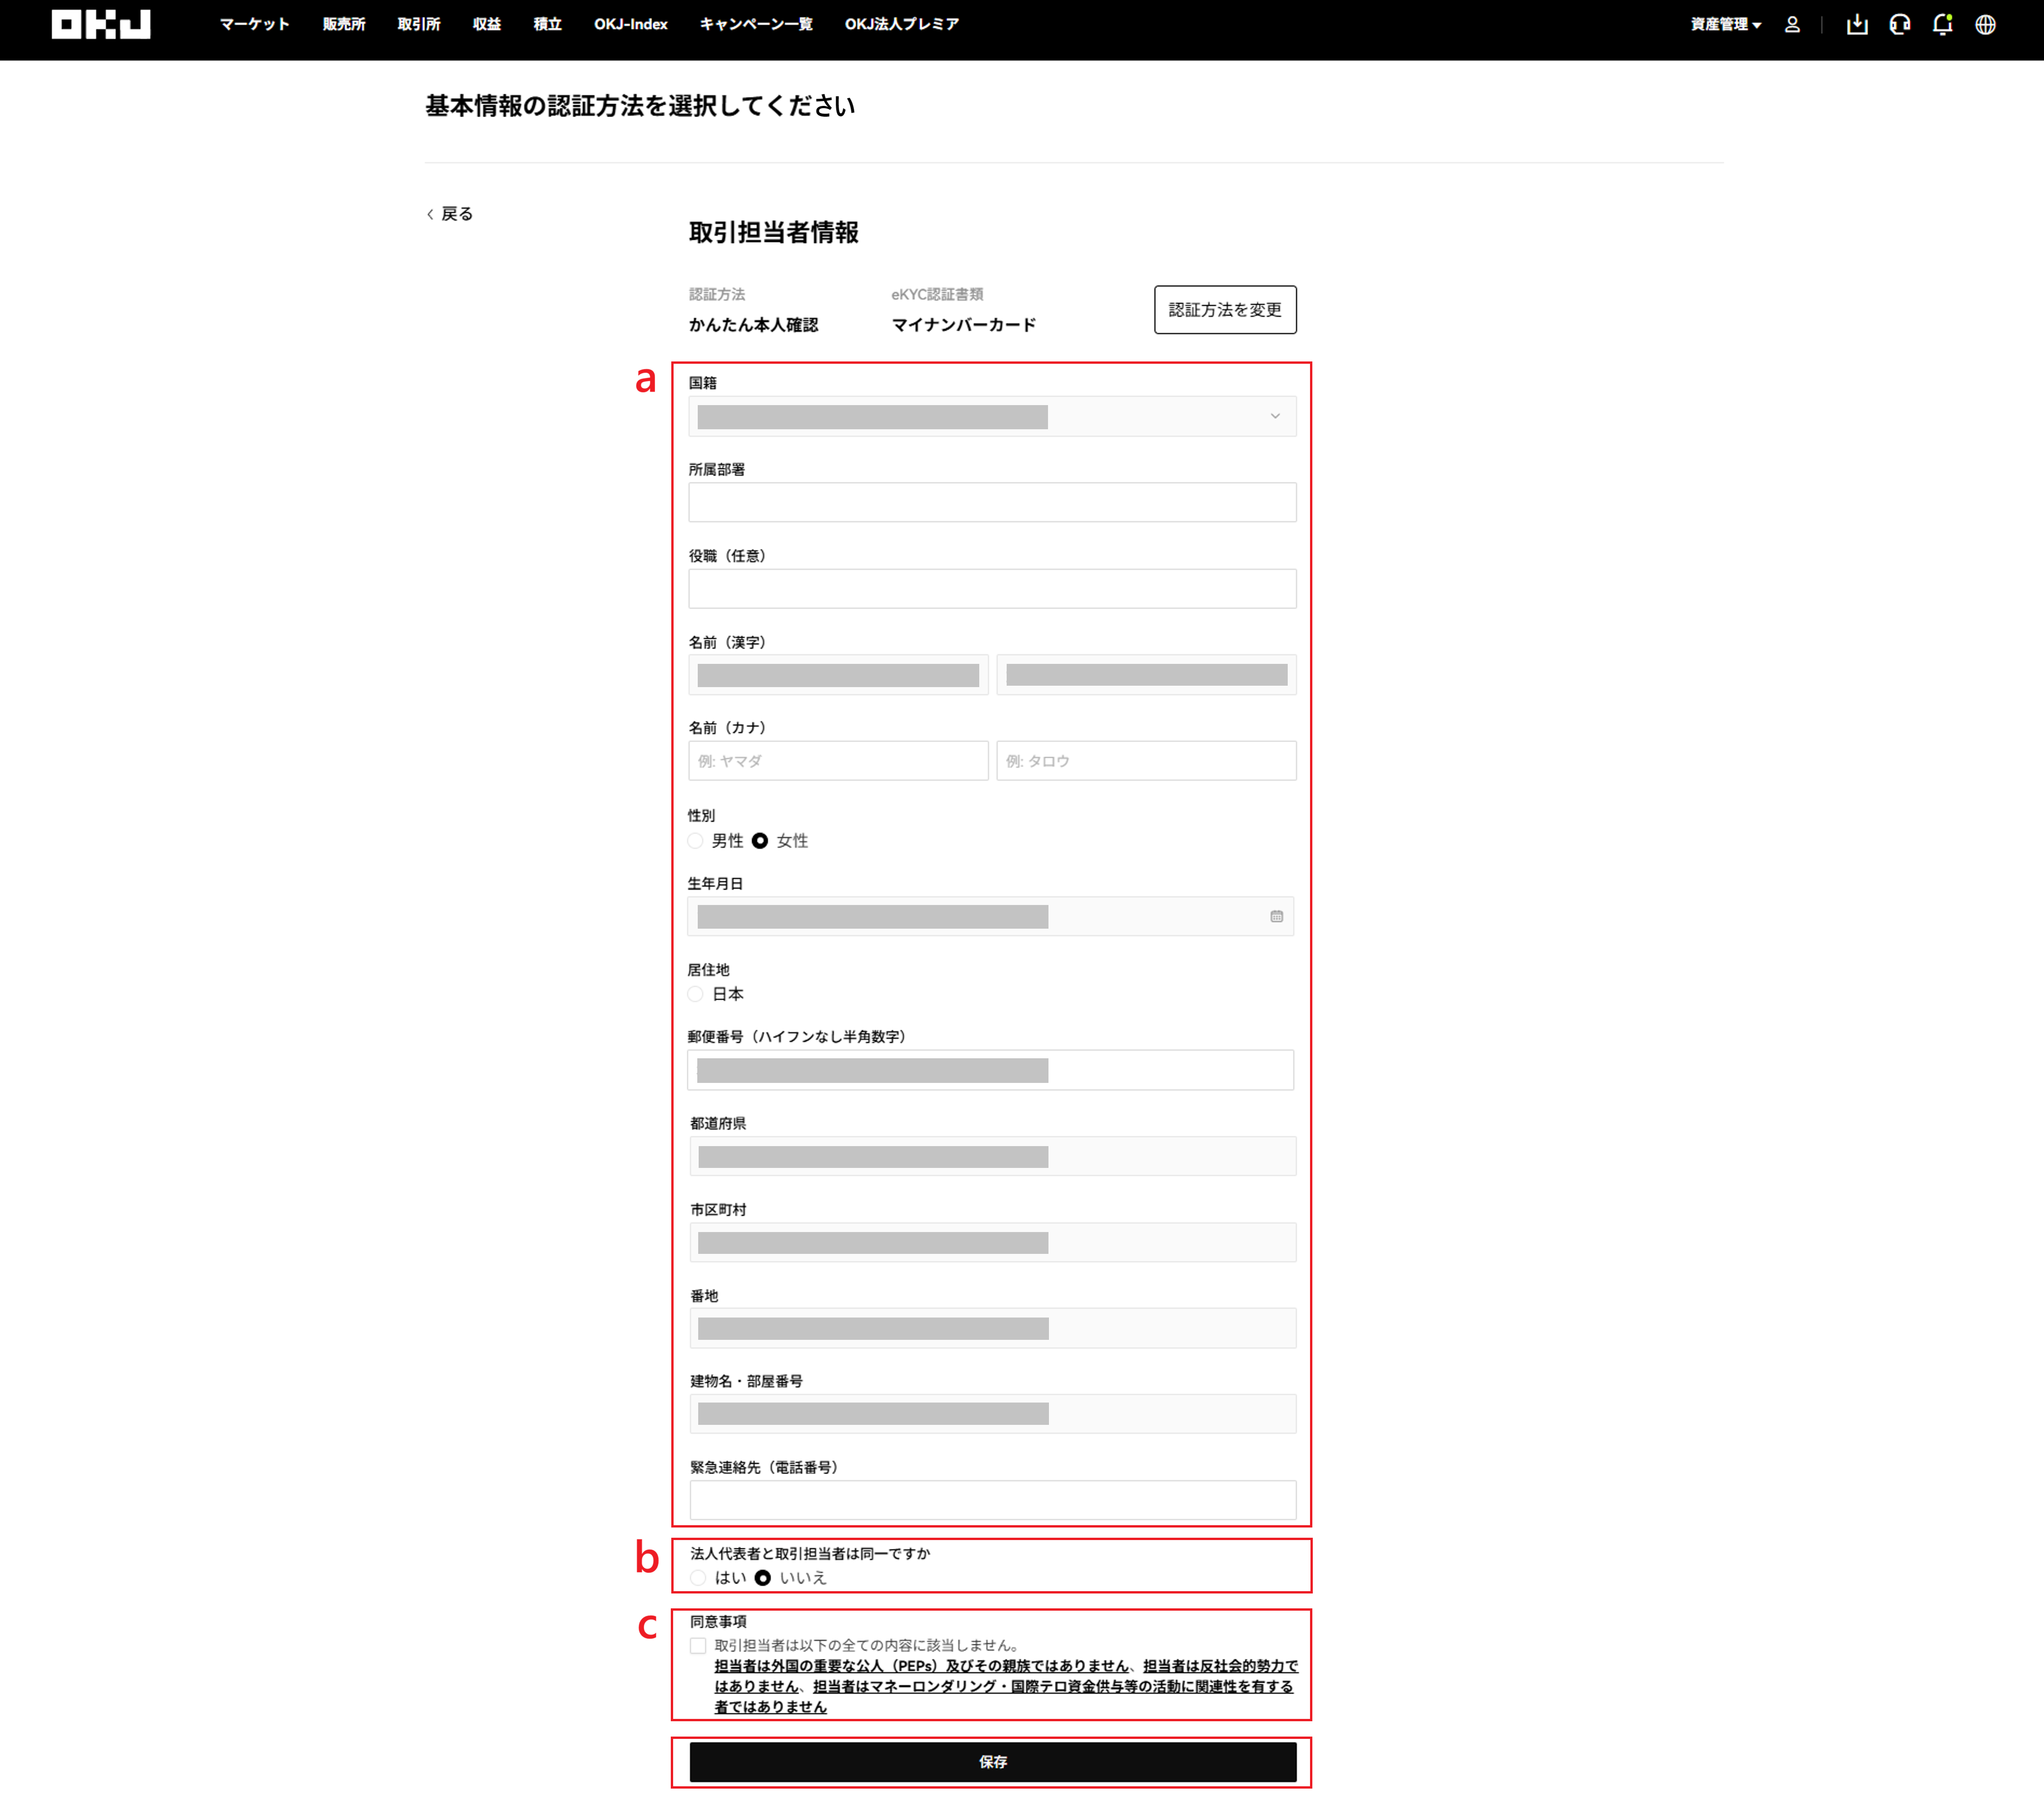Click the 認証方法を変更 button
The image size is (2044, 1803).
(x=1225, y=310)
